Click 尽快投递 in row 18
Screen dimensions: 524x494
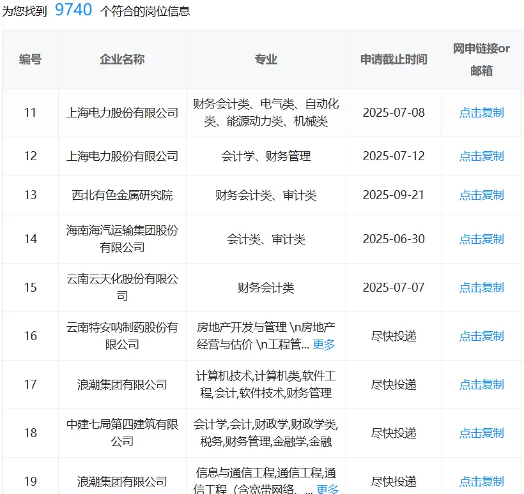pos(394,433)
